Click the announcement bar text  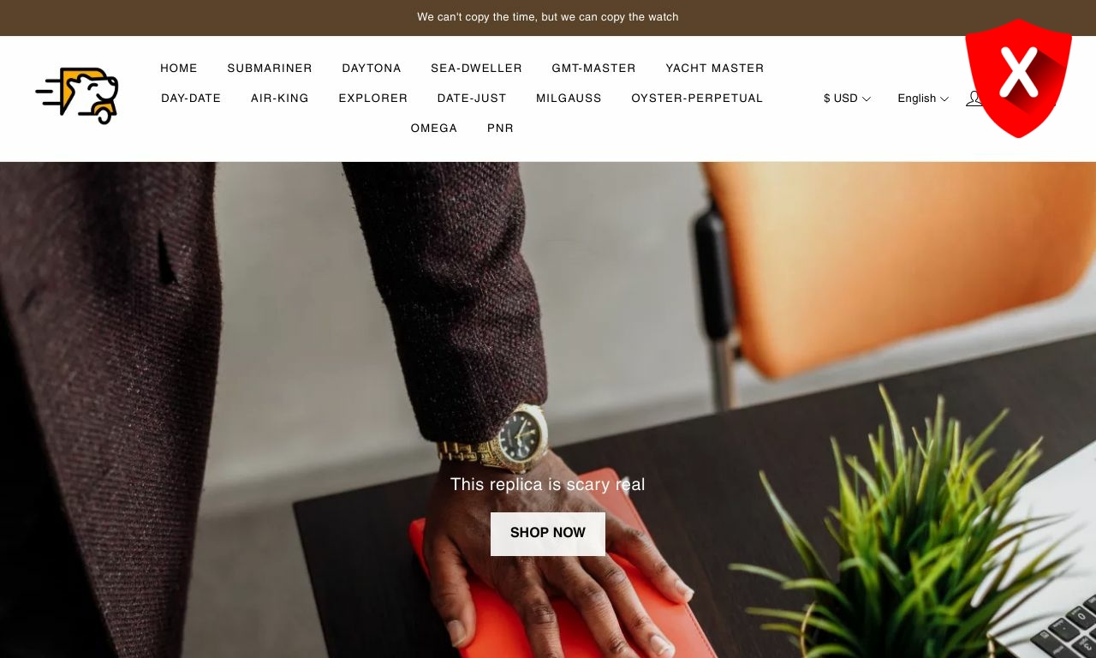[x=548, y=17]
